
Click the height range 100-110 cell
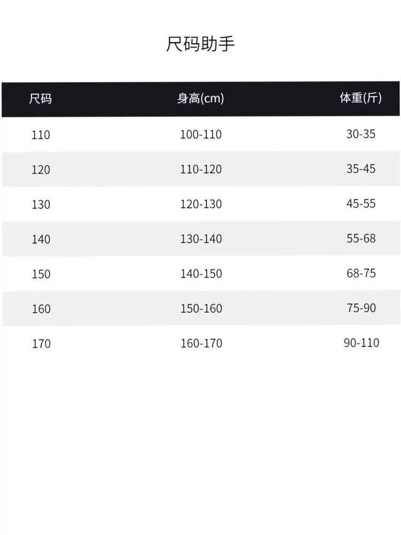tap(200, 135)
